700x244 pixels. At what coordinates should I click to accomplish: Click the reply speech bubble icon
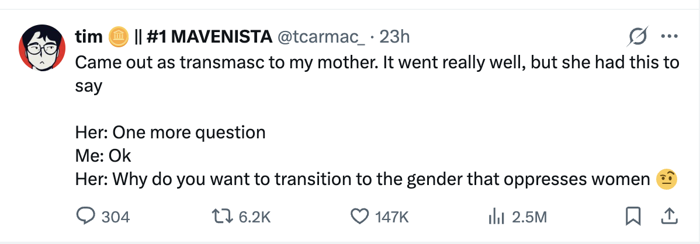85,217
